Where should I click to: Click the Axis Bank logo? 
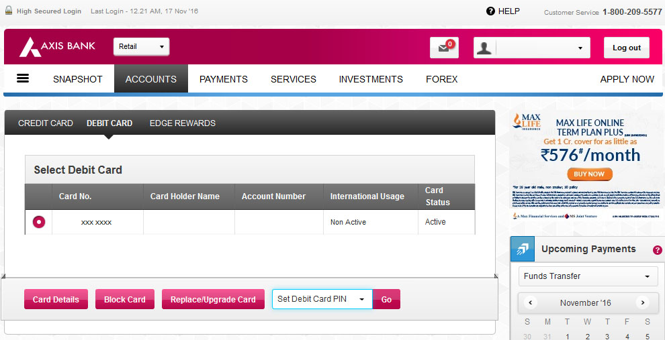(57, 46)
